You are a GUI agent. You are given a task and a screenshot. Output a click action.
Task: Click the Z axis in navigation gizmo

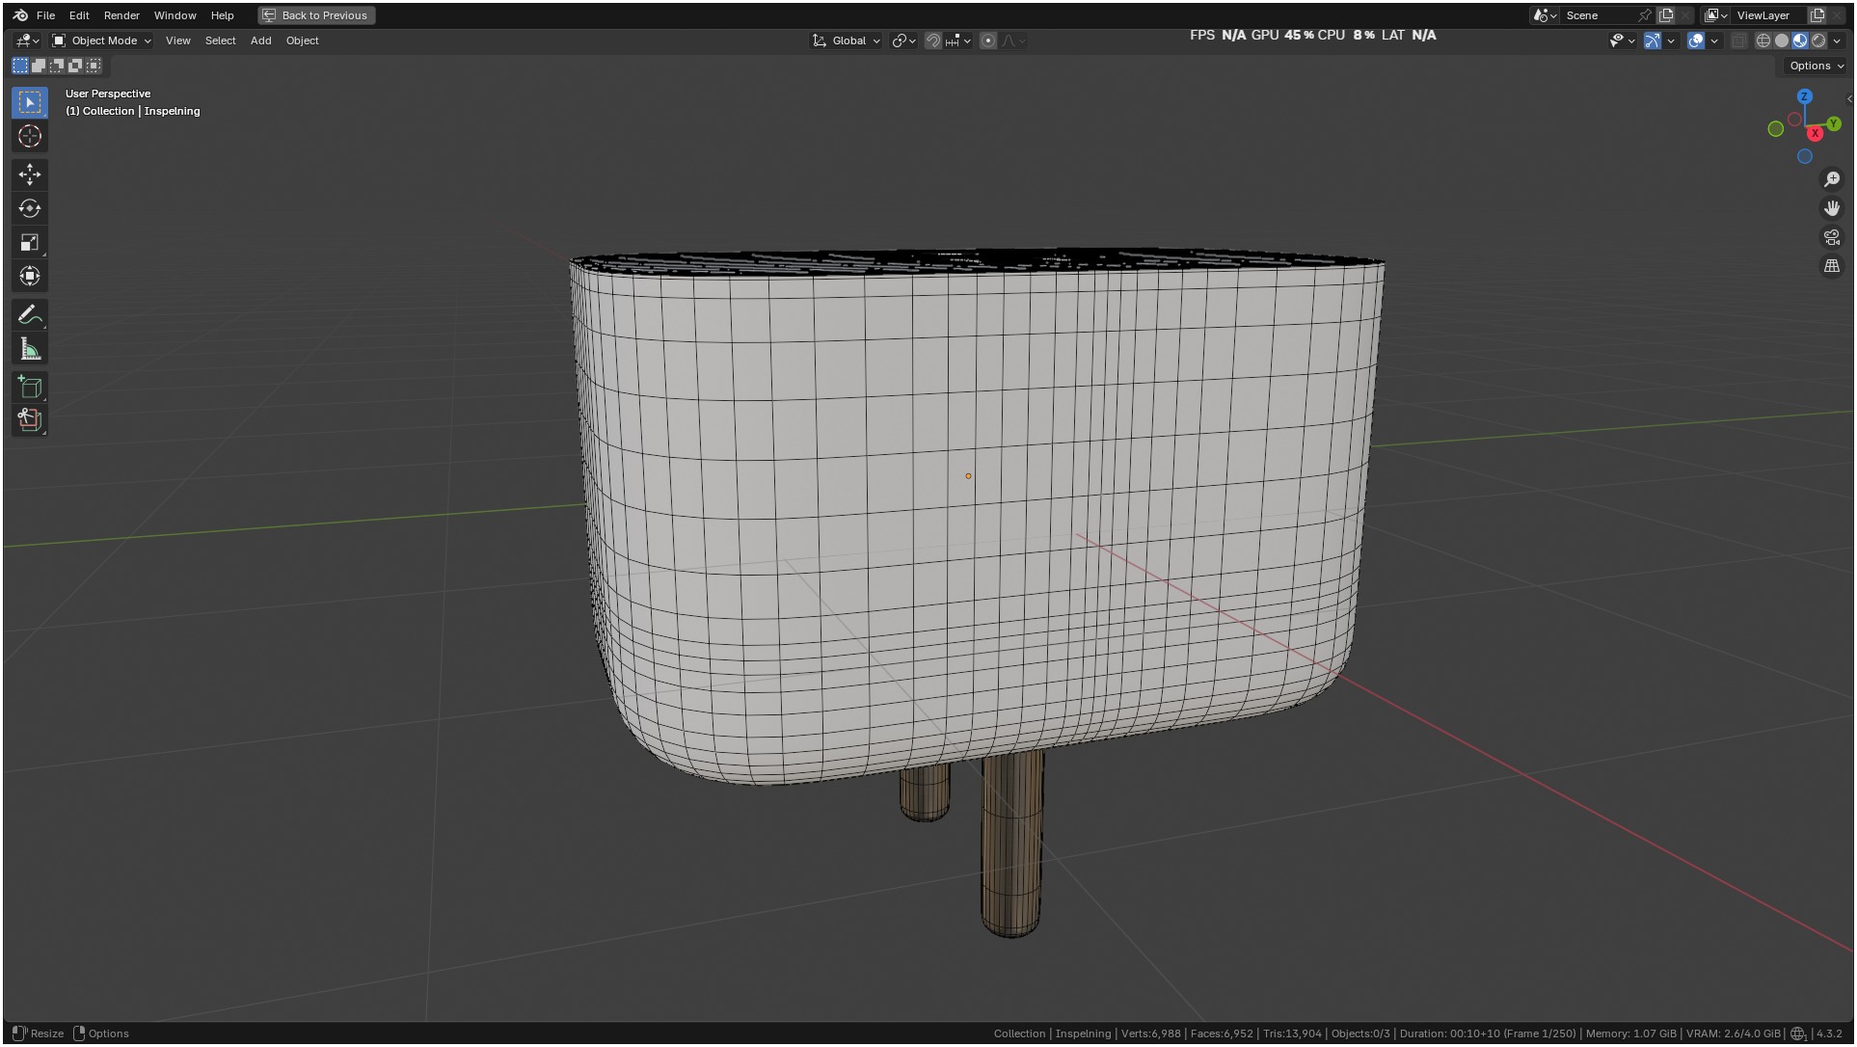(x=1805, y=96)
